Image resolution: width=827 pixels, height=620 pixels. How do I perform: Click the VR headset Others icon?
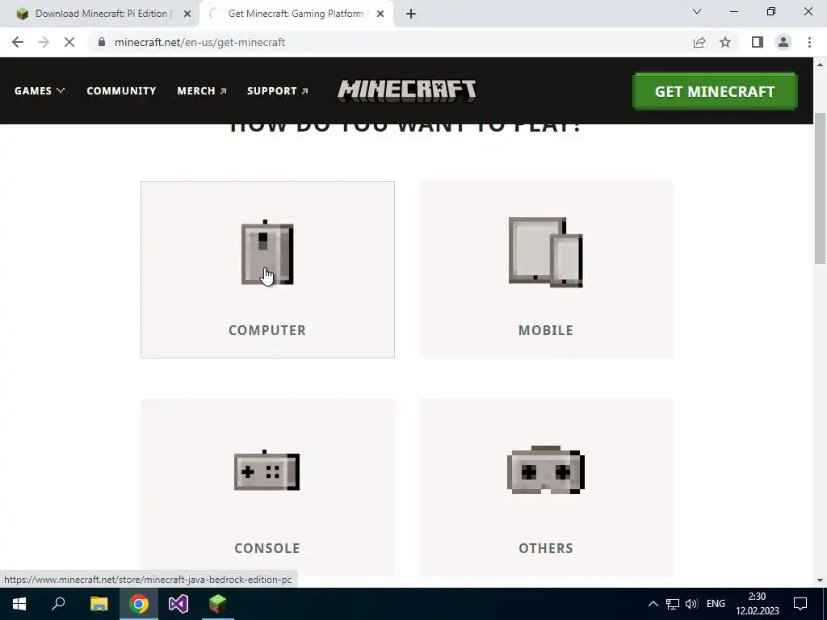(546, 470)
